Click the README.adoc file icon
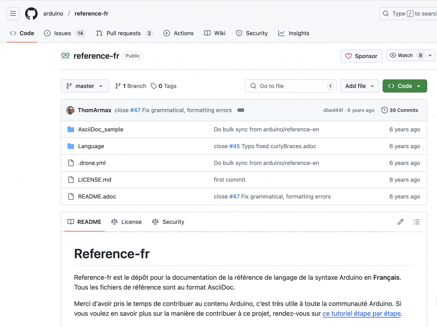437x327 pixels. pyautogui.click(x=71, y=196)
